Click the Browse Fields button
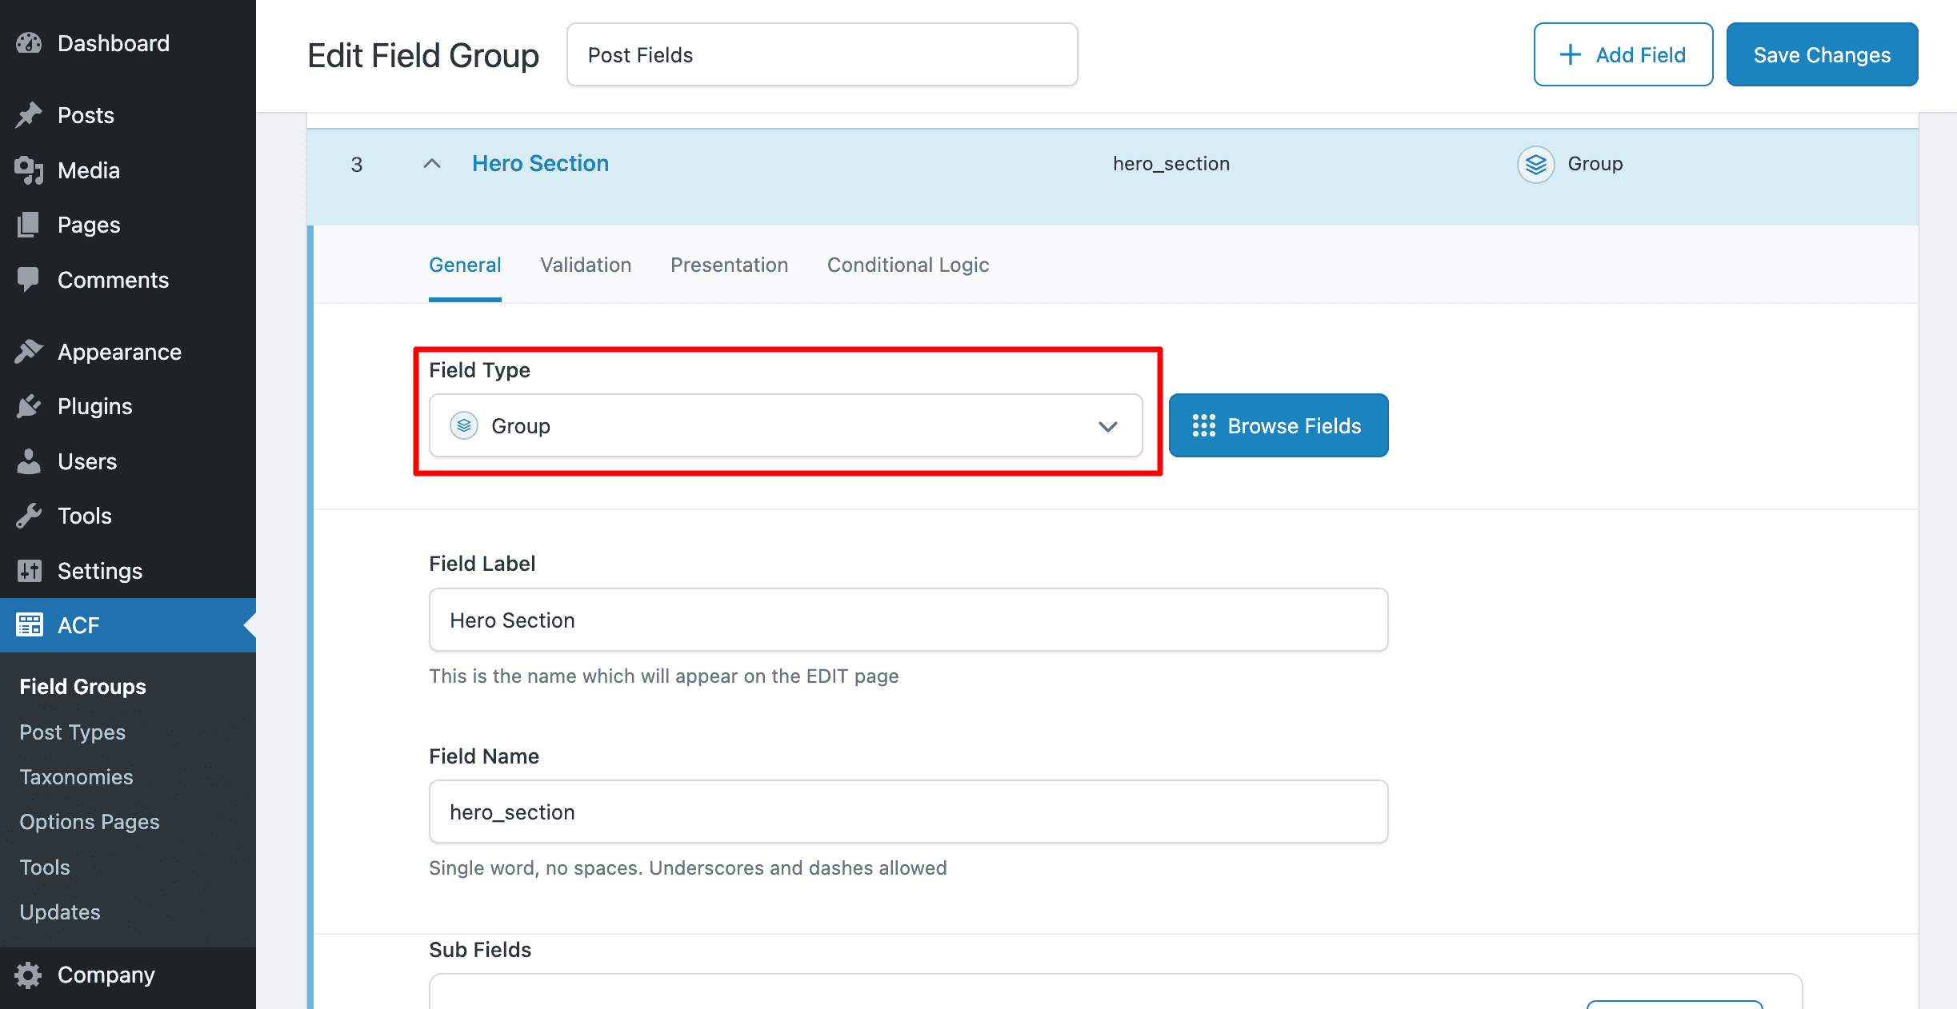 [x=1279, y=425]
